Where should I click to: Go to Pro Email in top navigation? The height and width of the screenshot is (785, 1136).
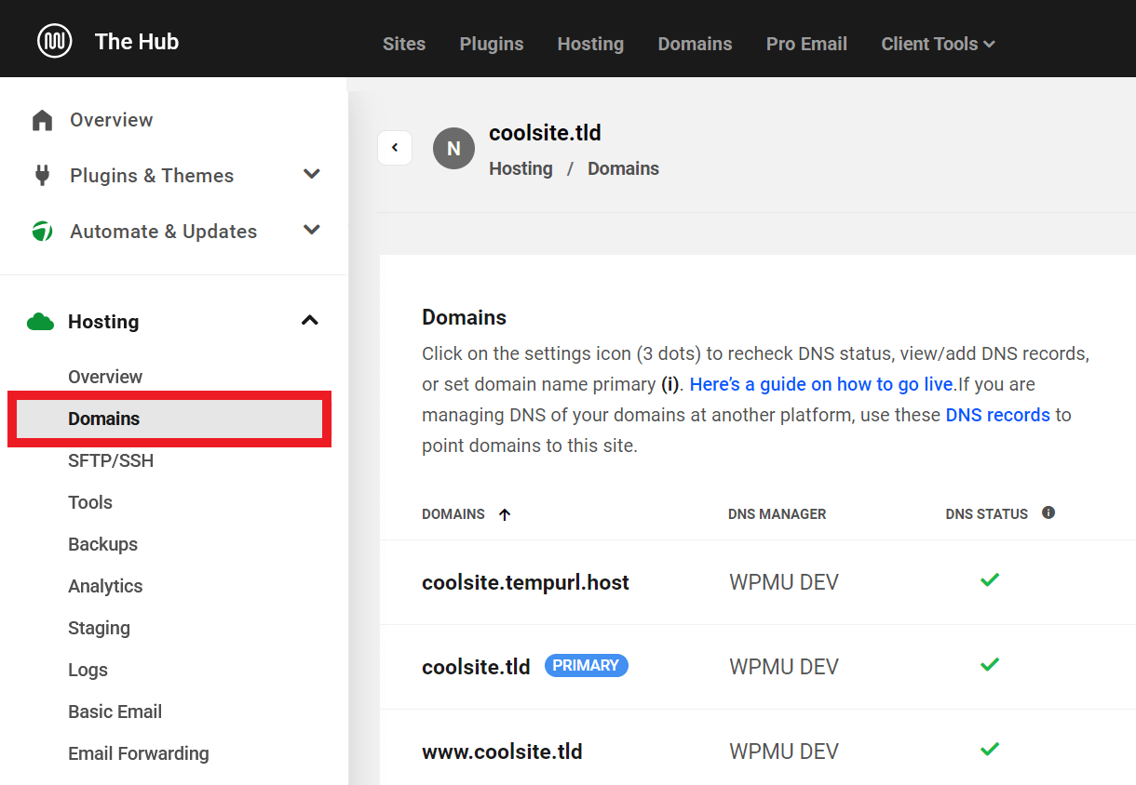click(806, 44)
